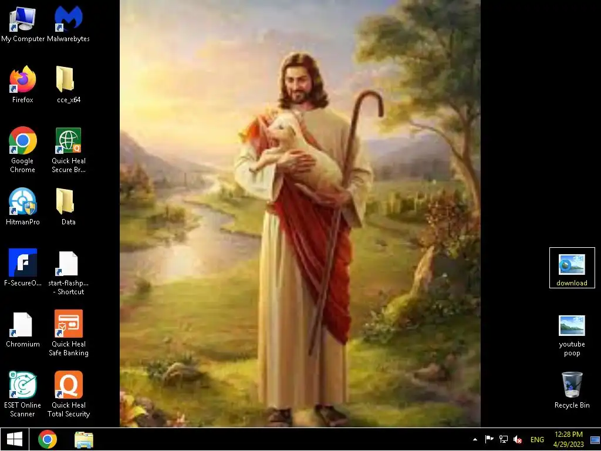Launch Quick Heal Total Security icon
601x451 pixels.
[69, 394]
